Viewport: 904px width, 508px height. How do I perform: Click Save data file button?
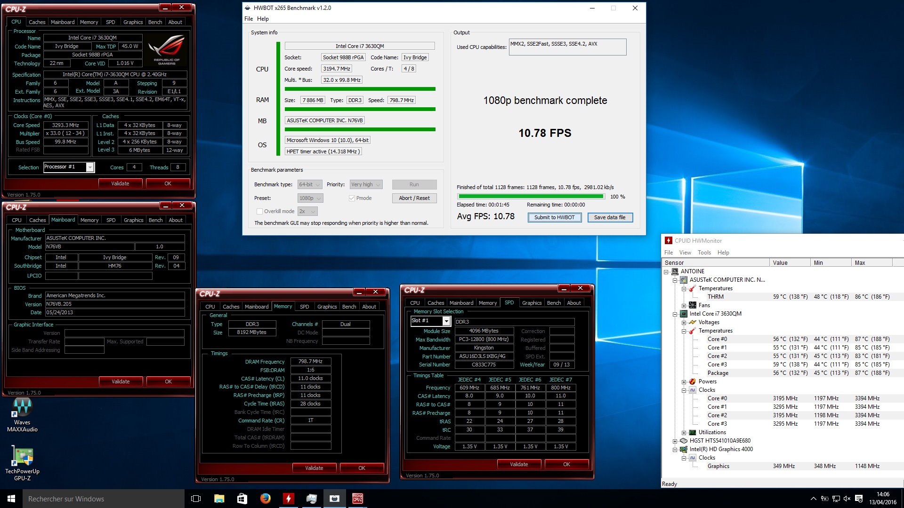[610, 217]
